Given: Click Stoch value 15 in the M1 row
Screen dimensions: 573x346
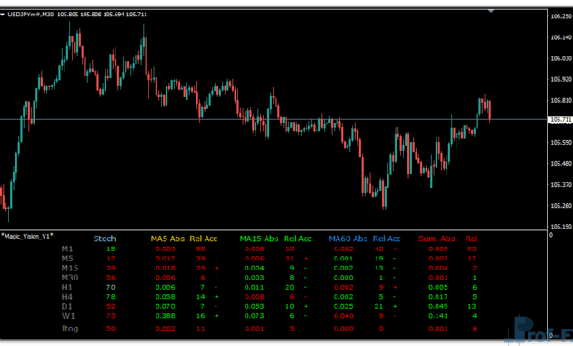Looking at the screenshot, I should [111, 249].
